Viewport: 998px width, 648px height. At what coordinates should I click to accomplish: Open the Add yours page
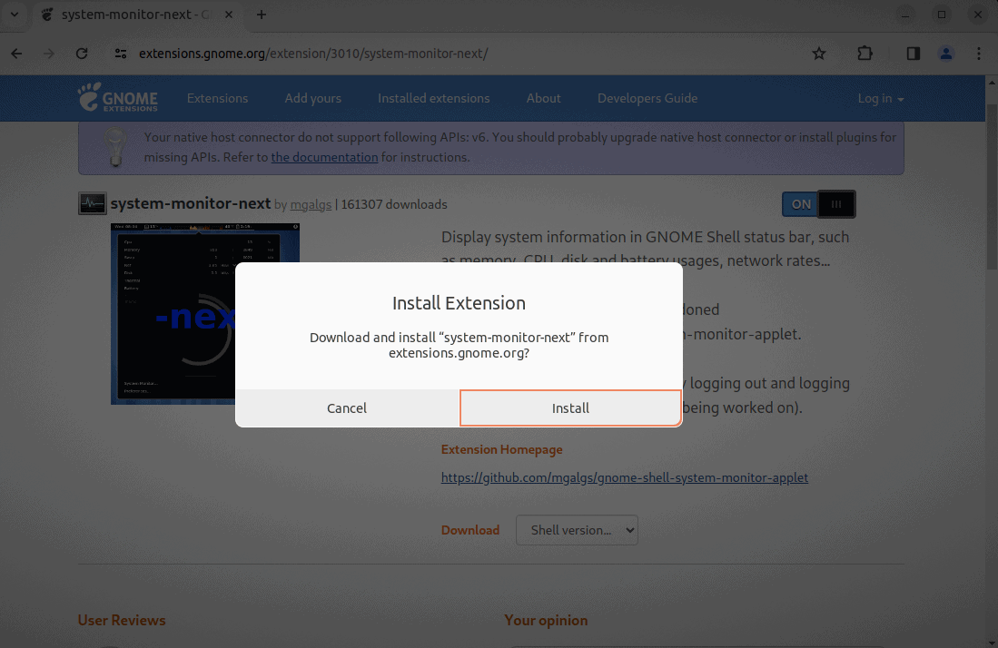click(312, 98)
